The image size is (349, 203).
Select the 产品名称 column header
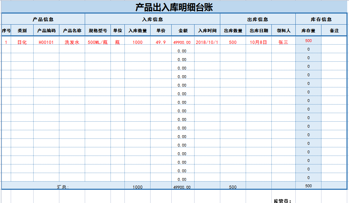point(72,30)
